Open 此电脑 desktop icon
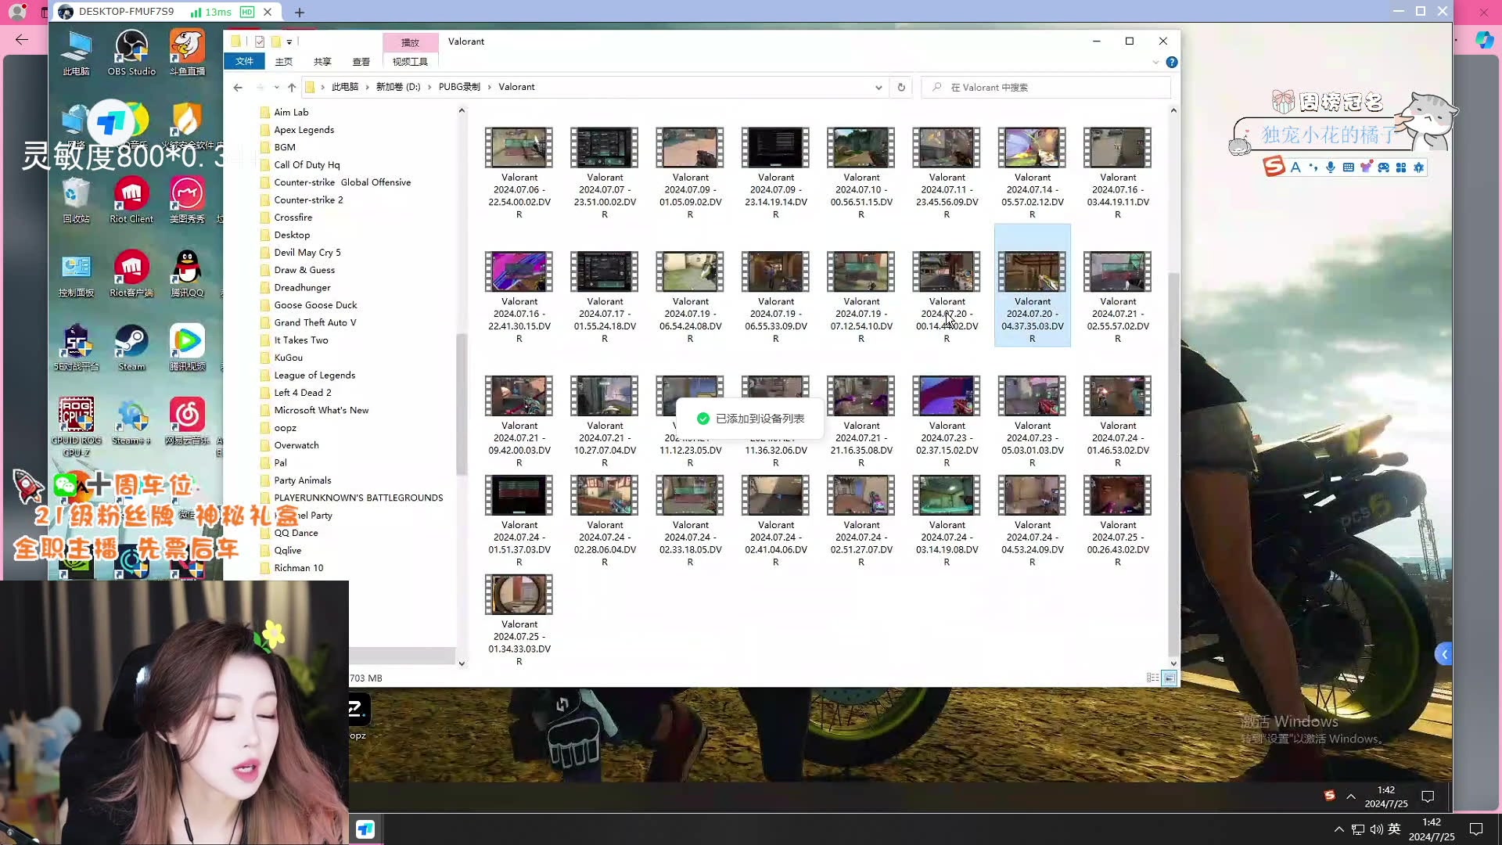This screenshot has width=1502, height=845. 76,52
